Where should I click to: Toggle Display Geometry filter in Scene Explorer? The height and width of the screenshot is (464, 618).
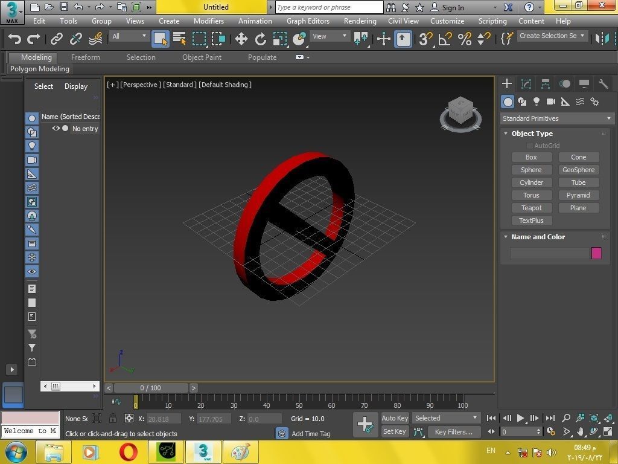pos(32,118)
